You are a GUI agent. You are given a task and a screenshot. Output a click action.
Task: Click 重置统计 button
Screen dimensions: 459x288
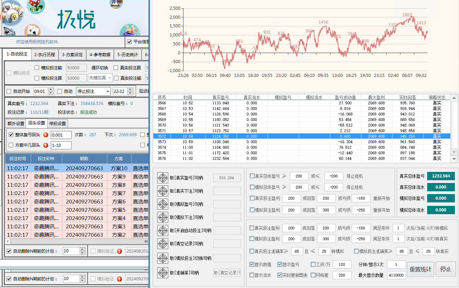(x=421, y=269)
